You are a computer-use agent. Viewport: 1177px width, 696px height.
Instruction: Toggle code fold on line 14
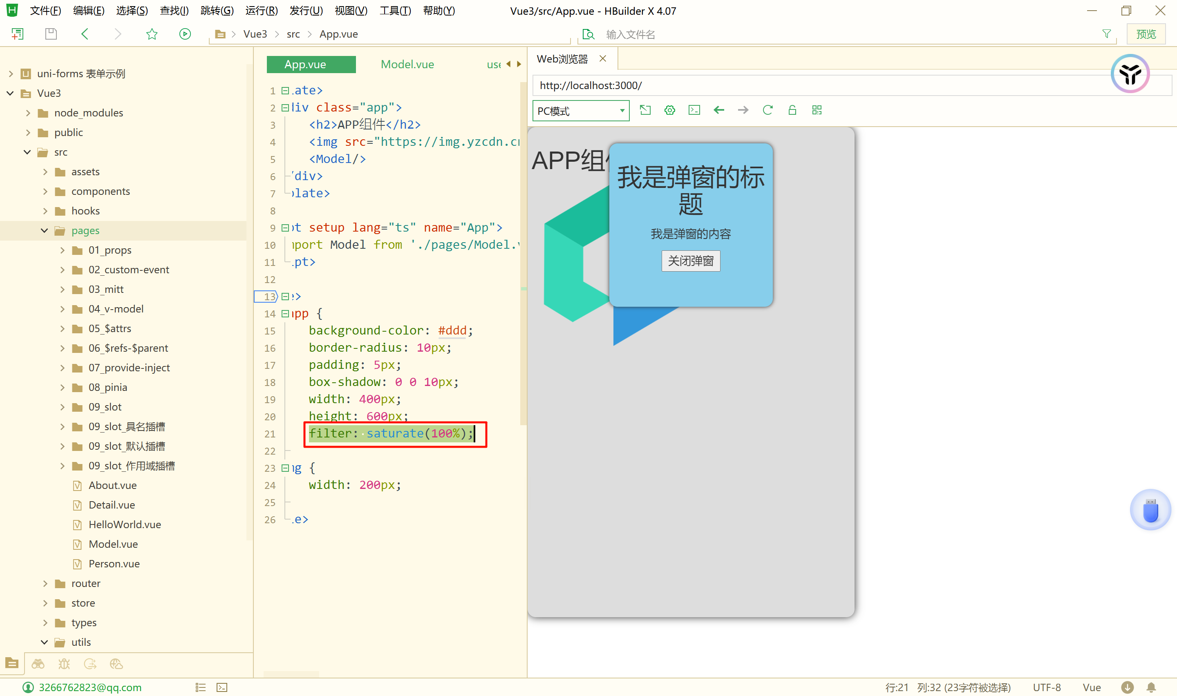pos(285,313)
